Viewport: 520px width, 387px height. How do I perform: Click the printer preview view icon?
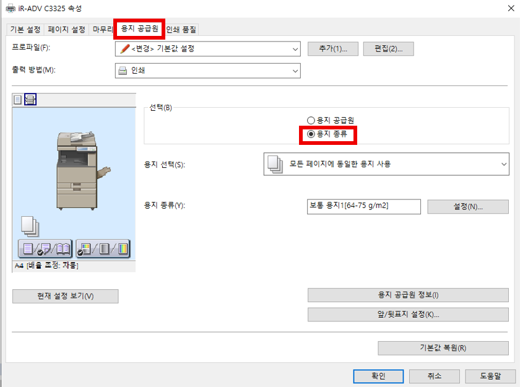[x=30, y=99]
